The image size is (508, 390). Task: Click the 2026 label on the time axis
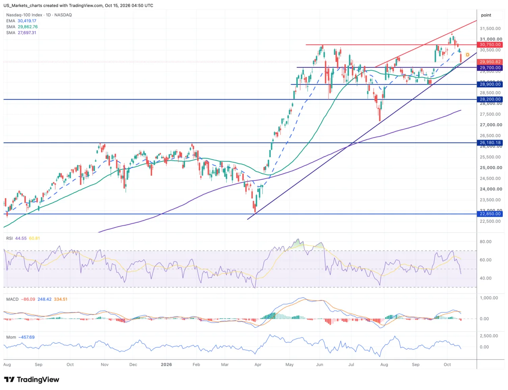166,365
